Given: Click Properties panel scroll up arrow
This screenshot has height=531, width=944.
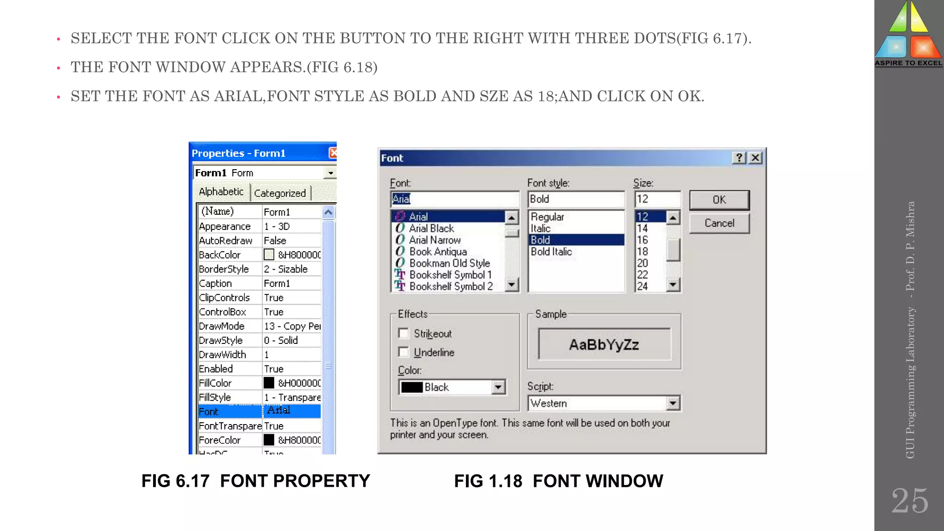Looking at the screenshot, I should [328, 212].
